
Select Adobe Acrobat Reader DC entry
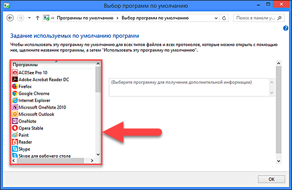tap(44, 79)
